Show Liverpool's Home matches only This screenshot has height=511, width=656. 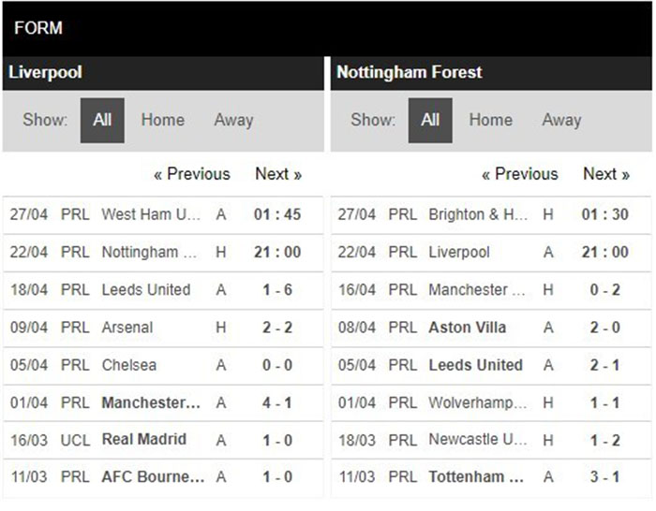[162, 120]
